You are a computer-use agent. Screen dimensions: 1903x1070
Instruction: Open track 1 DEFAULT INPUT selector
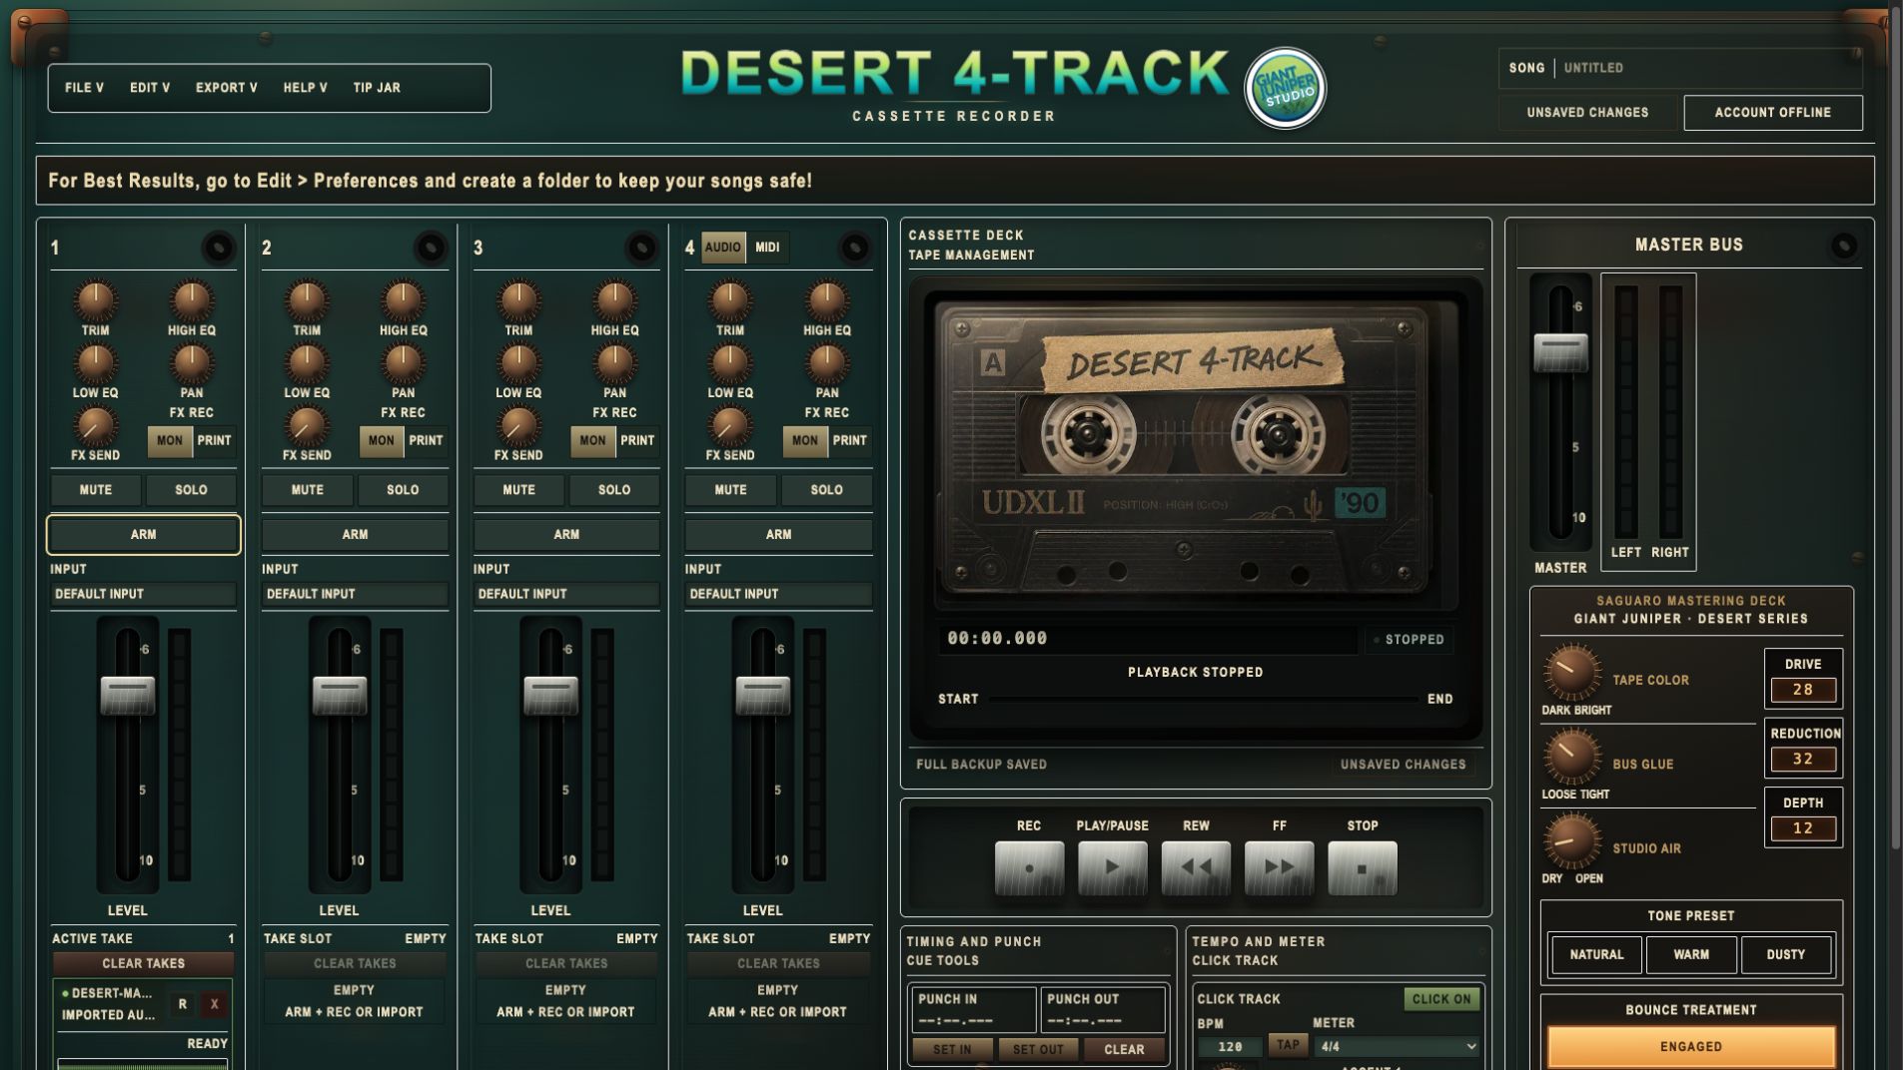[x=143, y=594]
